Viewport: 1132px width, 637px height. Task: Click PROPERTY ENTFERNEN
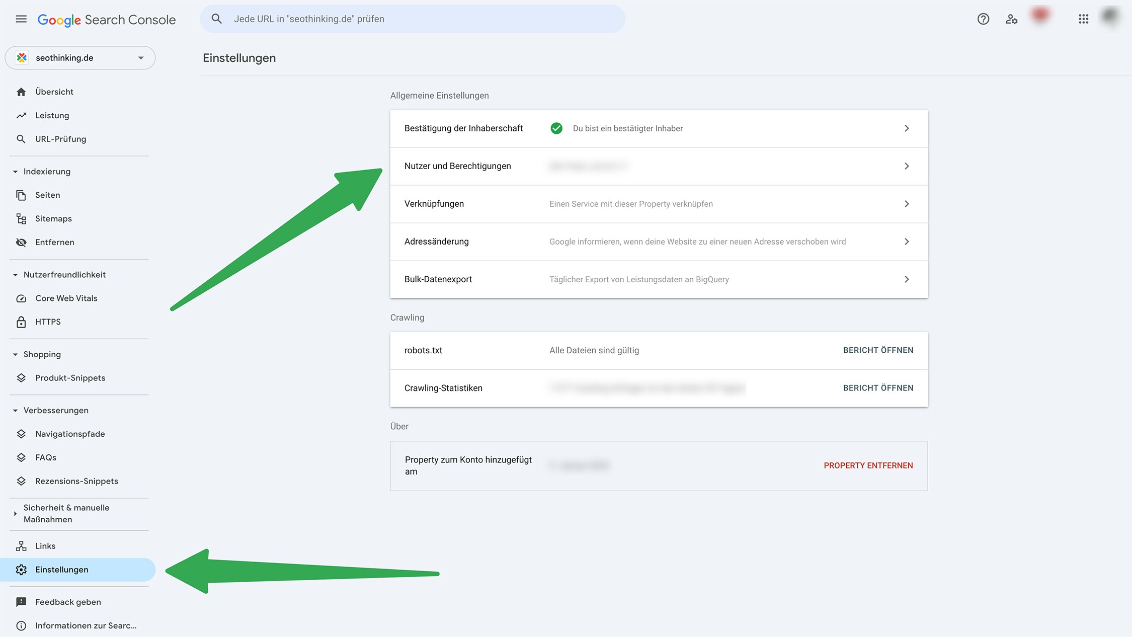[x=868, y=466]
